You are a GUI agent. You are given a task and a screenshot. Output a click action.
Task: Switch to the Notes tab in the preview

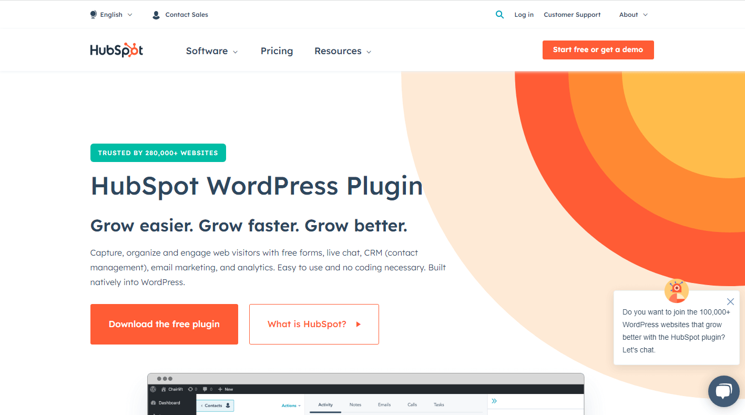355,404
